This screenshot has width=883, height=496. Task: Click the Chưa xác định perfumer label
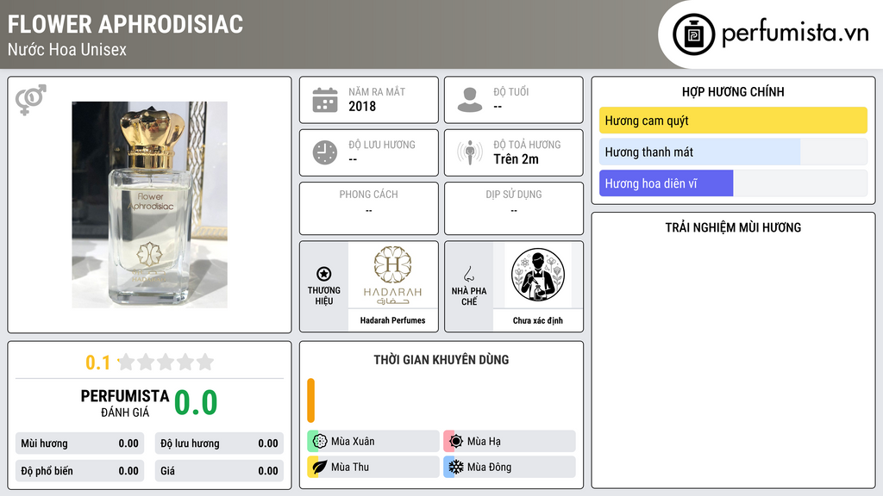point(538,320)
